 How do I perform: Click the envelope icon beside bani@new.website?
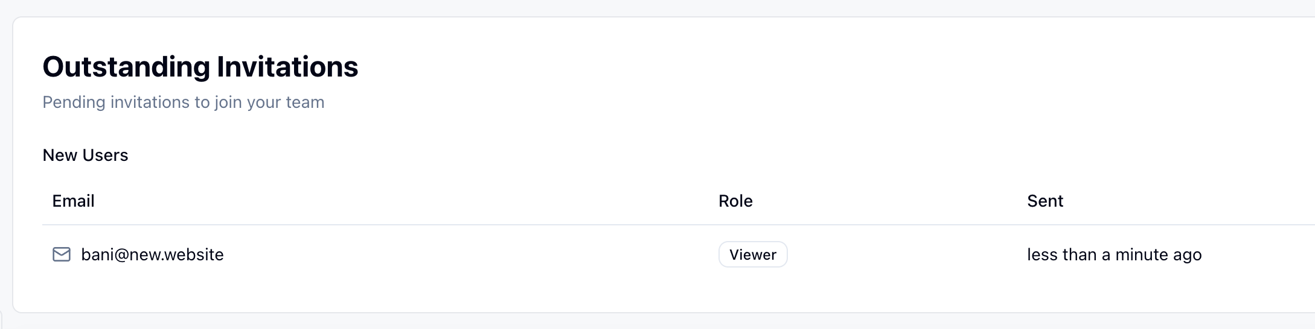[x=62, y=254]
